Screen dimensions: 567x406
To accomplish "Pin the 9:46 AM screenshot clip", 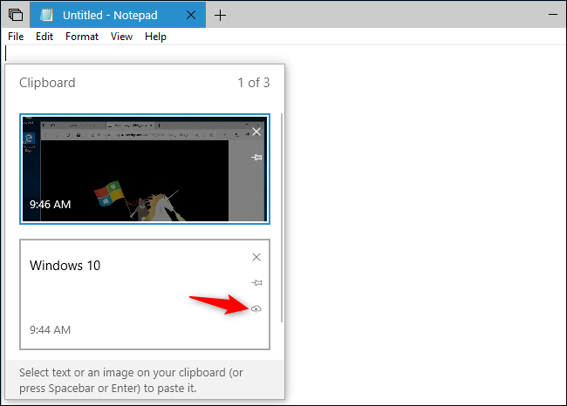I will [x=256, y=158].
